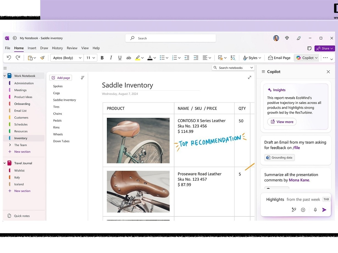This screenshot has width=338, height=253.
Task: Click the decrease indent icon
Action: tap(187, 58)
